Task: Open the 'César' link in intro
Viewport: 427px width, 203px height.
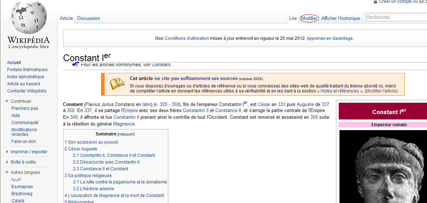Action: (264, 105)
